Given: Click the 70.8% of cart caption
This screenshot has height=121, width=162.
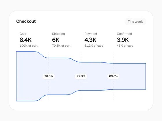Looking at the screenshot, I should [x=61, y=46].
